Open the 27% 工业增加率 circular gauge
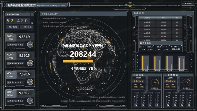197x111 pixels. click(186, 82)
